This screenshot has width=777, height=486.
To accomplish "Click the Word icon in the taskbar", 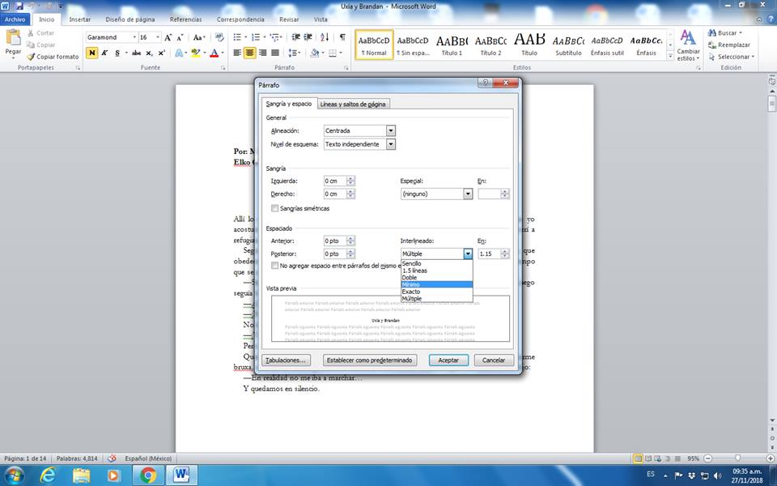I will point(181,474).
